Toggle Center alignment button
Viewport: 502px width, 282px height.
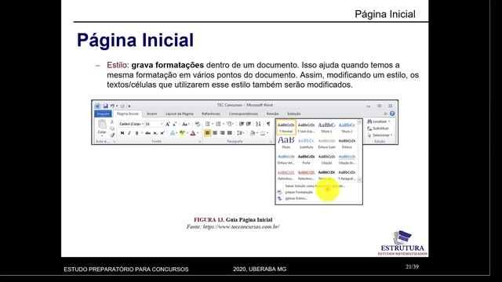(215, 133)
